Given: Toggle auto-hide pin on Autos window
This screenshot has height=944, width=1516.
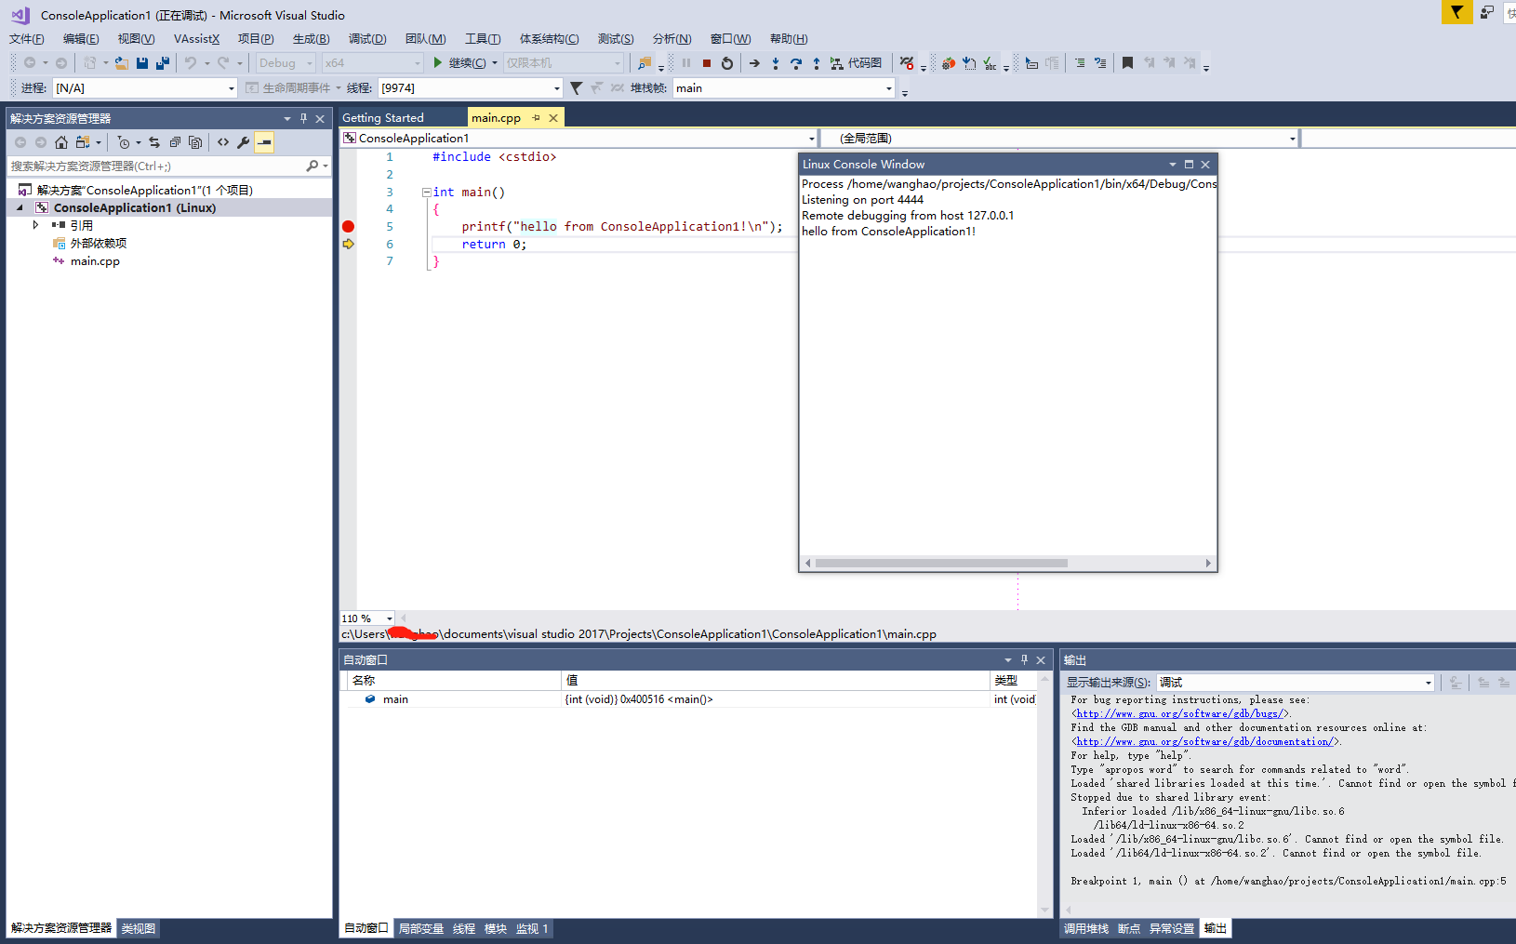Looking at the screenshot, I should pyautogui.click(x=1024, y=660).
